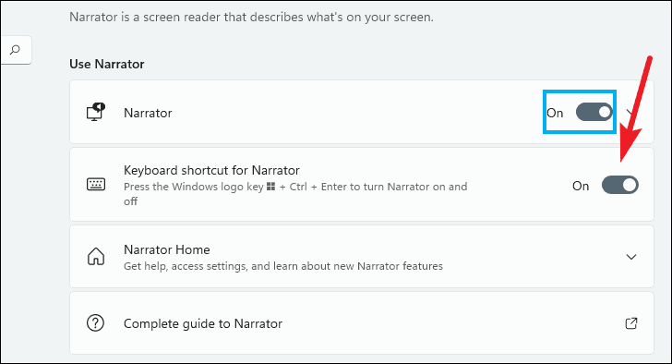
Task: Click the On label beside keyboard shortcut toggle
Action: (581, 186)
